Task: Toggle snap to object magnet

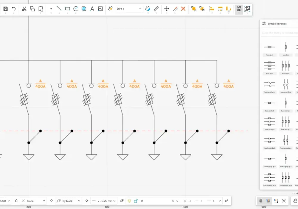Action: point(276,201)
